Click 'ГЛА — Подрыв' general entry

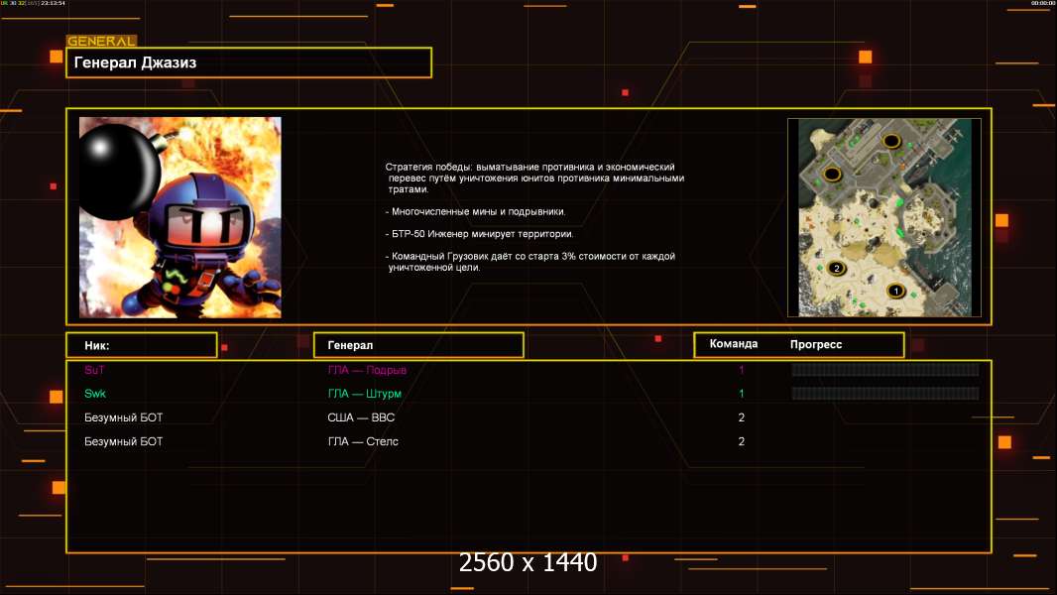pos(367,370)
